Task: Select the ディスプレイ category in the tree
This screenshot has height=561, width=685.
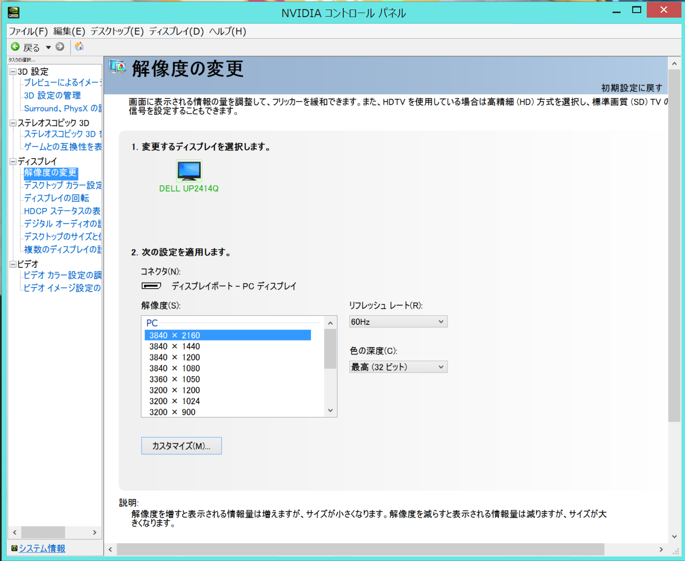Action: coord(37,162)
